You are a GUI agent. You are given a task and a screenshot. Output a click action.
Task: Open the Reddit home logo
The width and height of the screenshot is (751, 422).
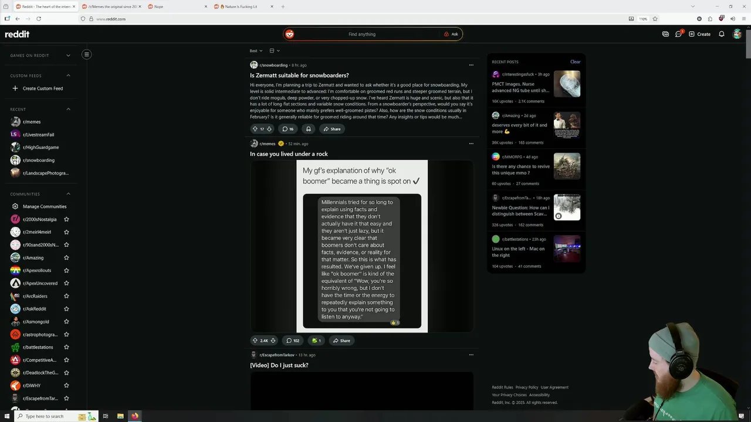coord(17,34)
